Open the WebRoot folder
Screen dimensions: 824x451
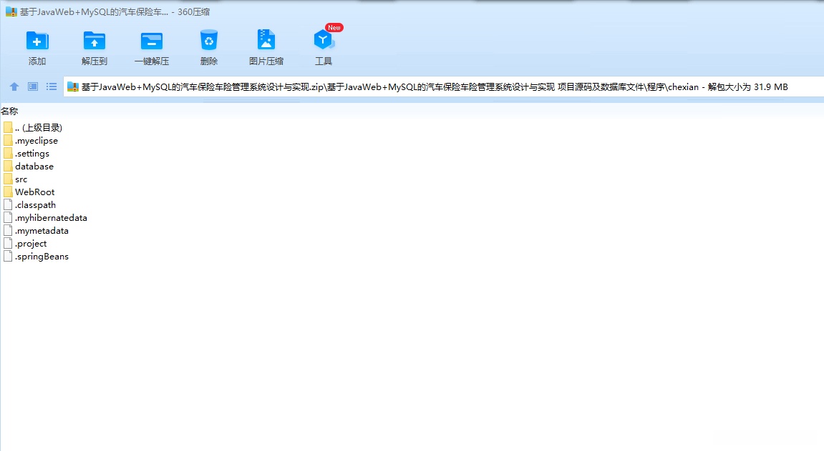tap(36, 192)
